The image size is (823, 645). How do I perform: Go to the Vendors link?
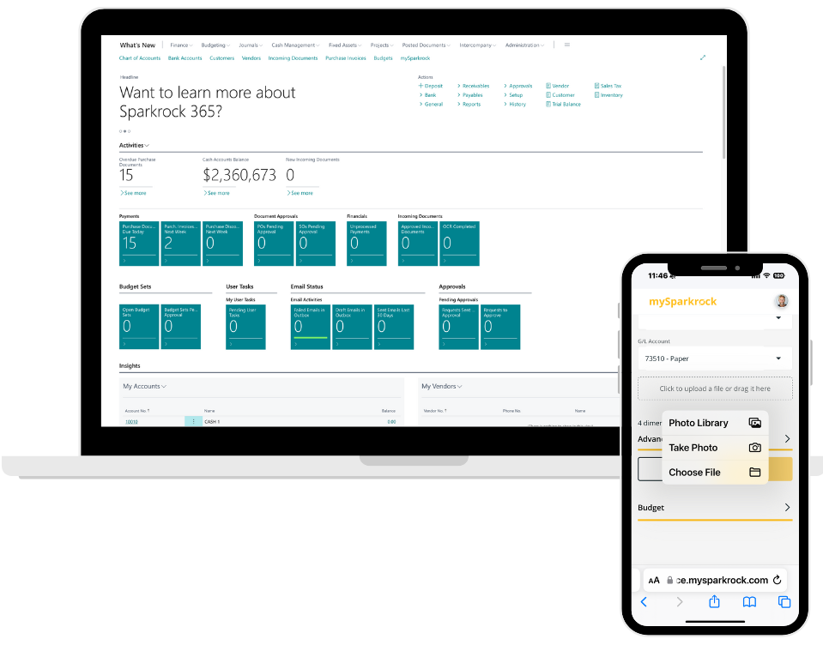point(251,58)
